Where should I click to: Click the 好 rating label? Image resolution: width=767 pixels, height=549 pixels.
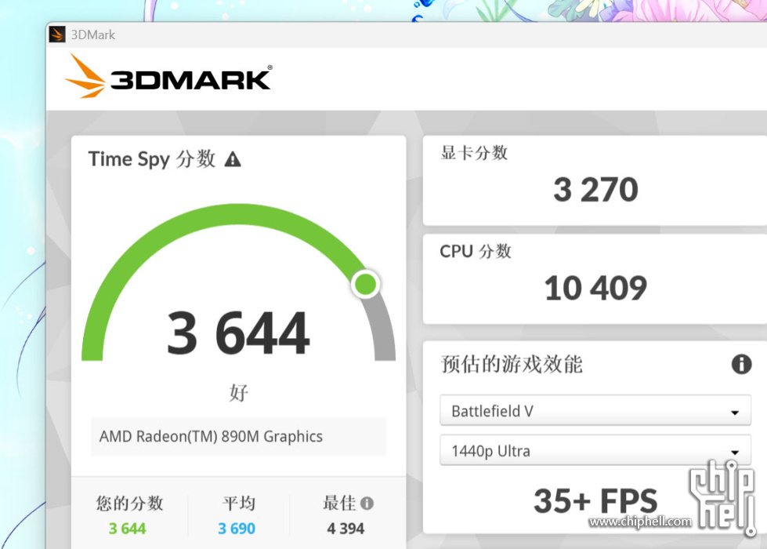coord(239,392)
